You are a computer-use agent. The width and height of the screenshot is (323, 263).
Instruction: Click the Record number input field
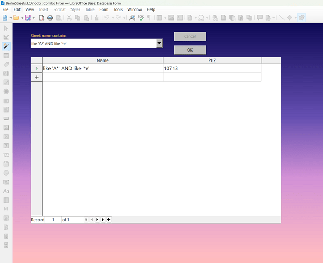click(53, 219)
